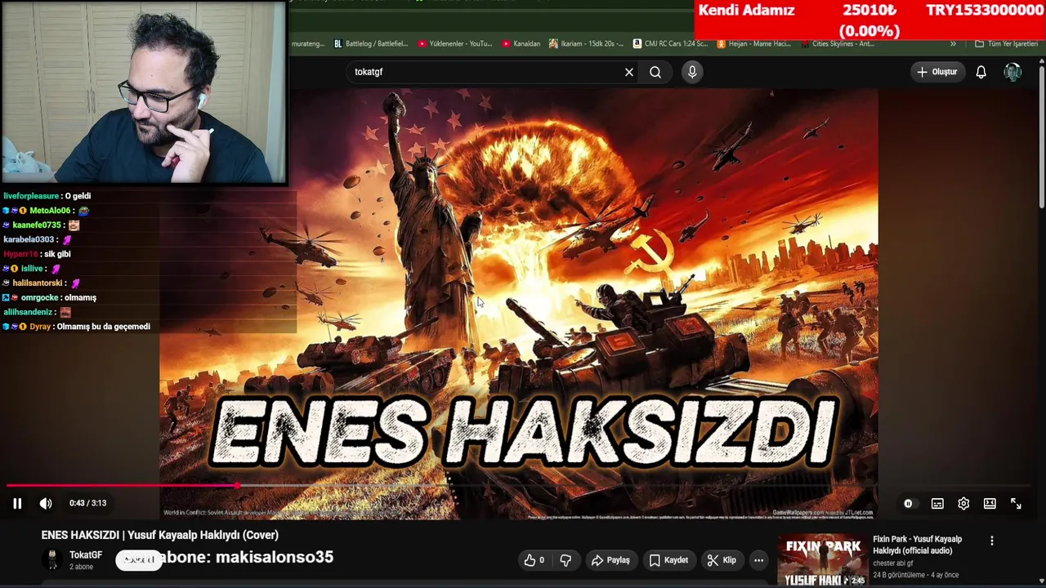Open the Heijan - Mame Hacı bookmark
This screenshot has height=588, width=1046.
753,44
